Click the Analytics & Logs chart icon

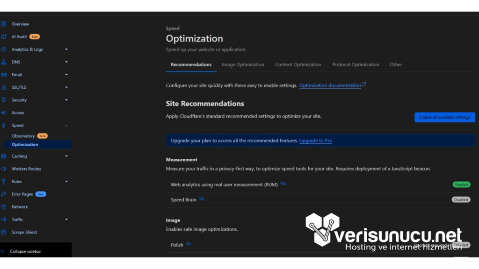click(4, 50)
